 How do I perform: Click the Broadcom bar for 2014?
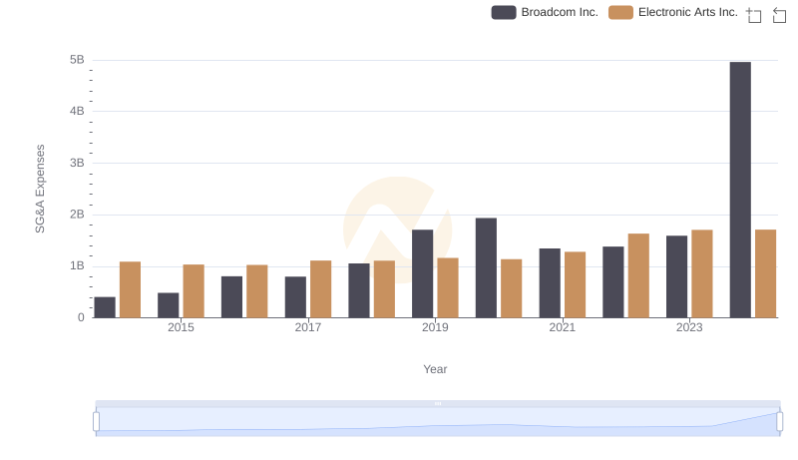coord(105,307)
